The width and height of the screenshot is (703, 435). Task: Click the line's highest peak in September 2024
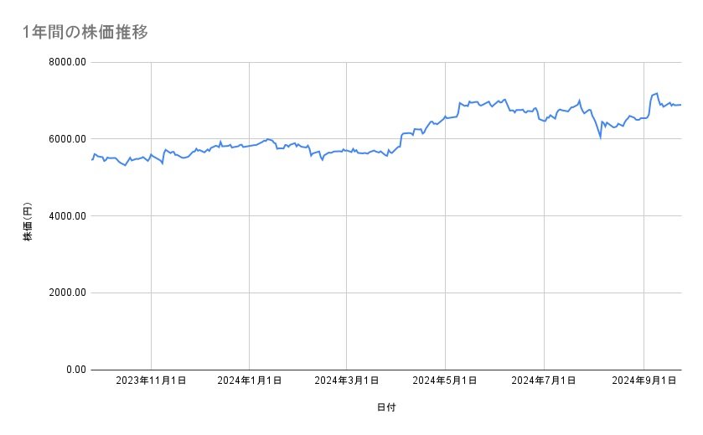[657, 93]
